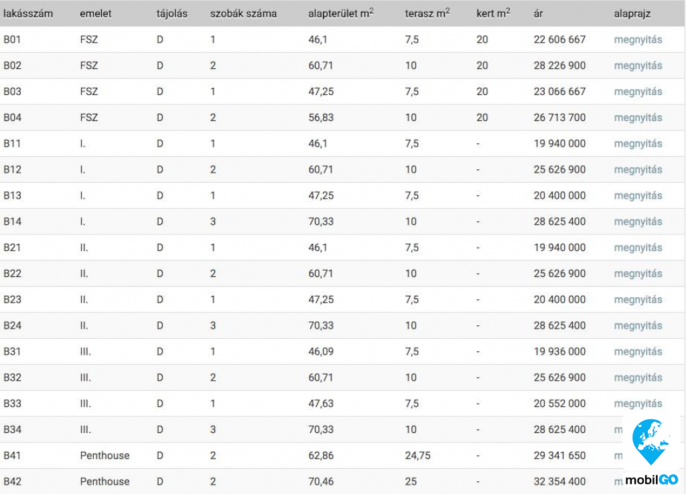
Task: Click megnyitás in the B04 row
Action: coord(638,118)
